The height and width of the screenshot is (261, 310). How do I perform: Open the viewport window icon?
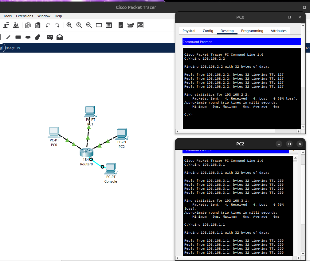tap(99, 25)
